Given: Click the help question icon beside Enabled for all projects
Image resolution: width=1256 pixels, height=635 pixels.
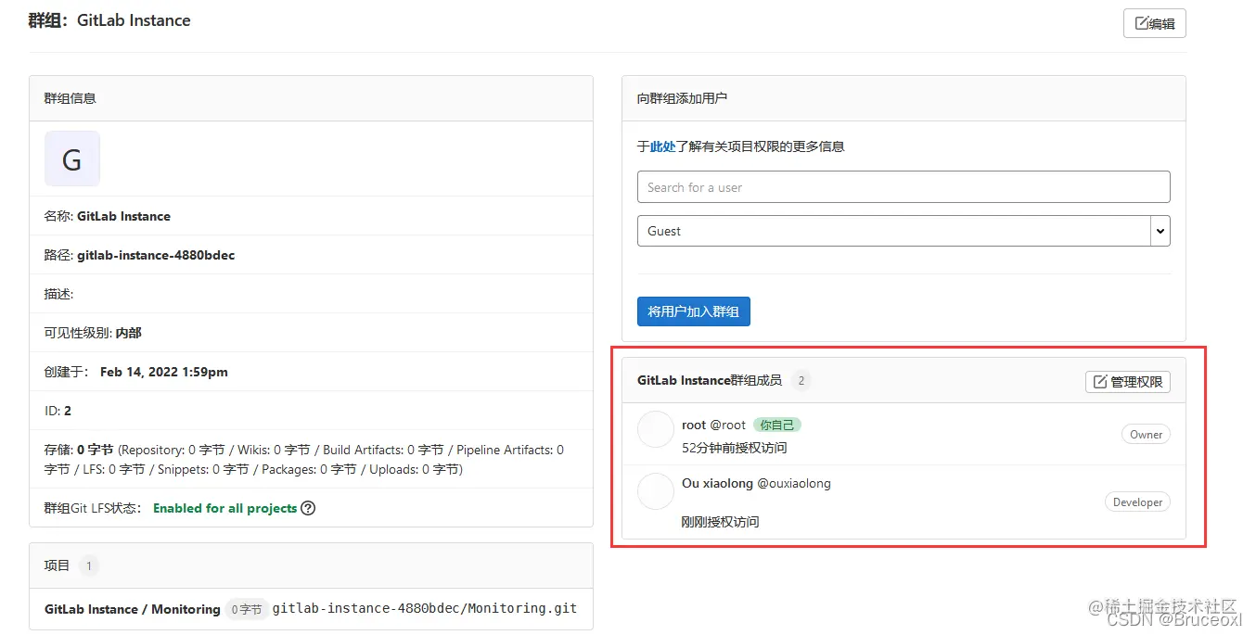Looking at the screenshot, I should click(308, 508).
